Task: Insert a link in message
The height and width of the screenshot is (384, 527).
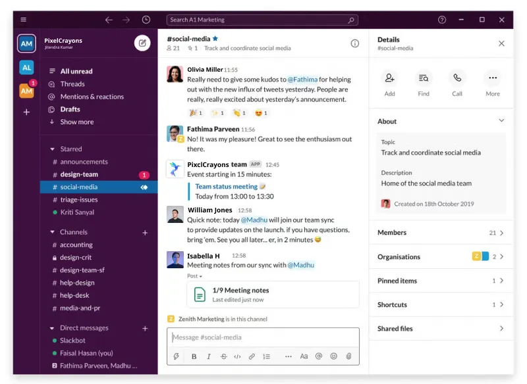Action: (252, 356)
